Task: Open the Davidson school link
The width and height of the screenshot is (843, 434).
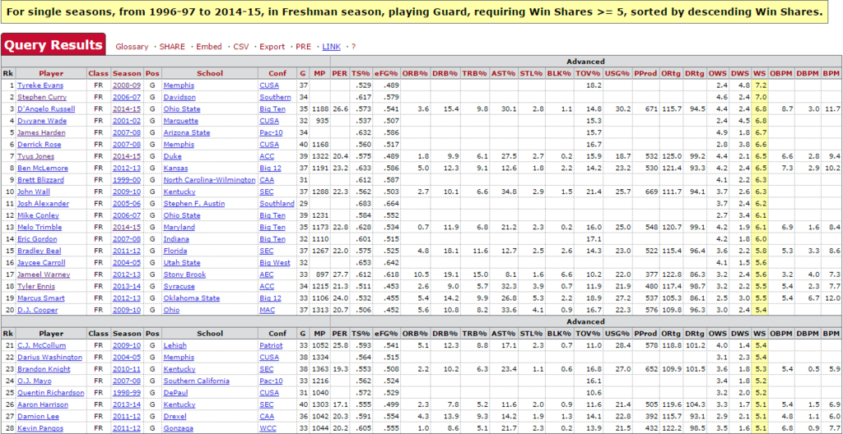Action: coord(178,97)
